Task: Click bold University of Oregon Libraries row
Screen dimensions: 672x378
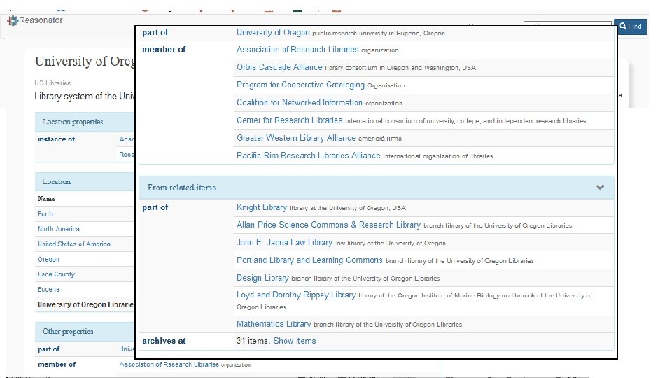Action: pyautogui.click(x=85, y=304)
